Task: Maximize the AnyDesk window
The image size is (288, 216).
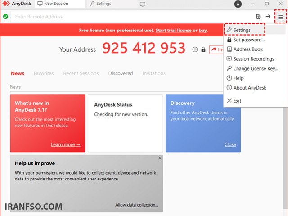Action: (x=267, y=4)
